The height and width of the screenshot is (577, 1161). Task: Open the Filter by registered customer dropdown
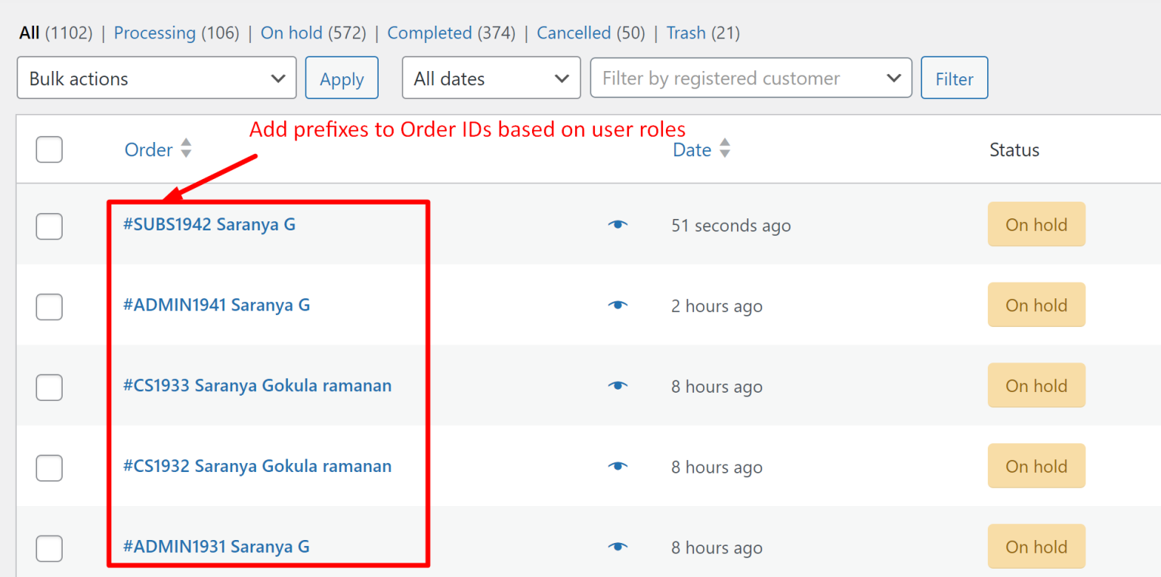coord(751,78)
